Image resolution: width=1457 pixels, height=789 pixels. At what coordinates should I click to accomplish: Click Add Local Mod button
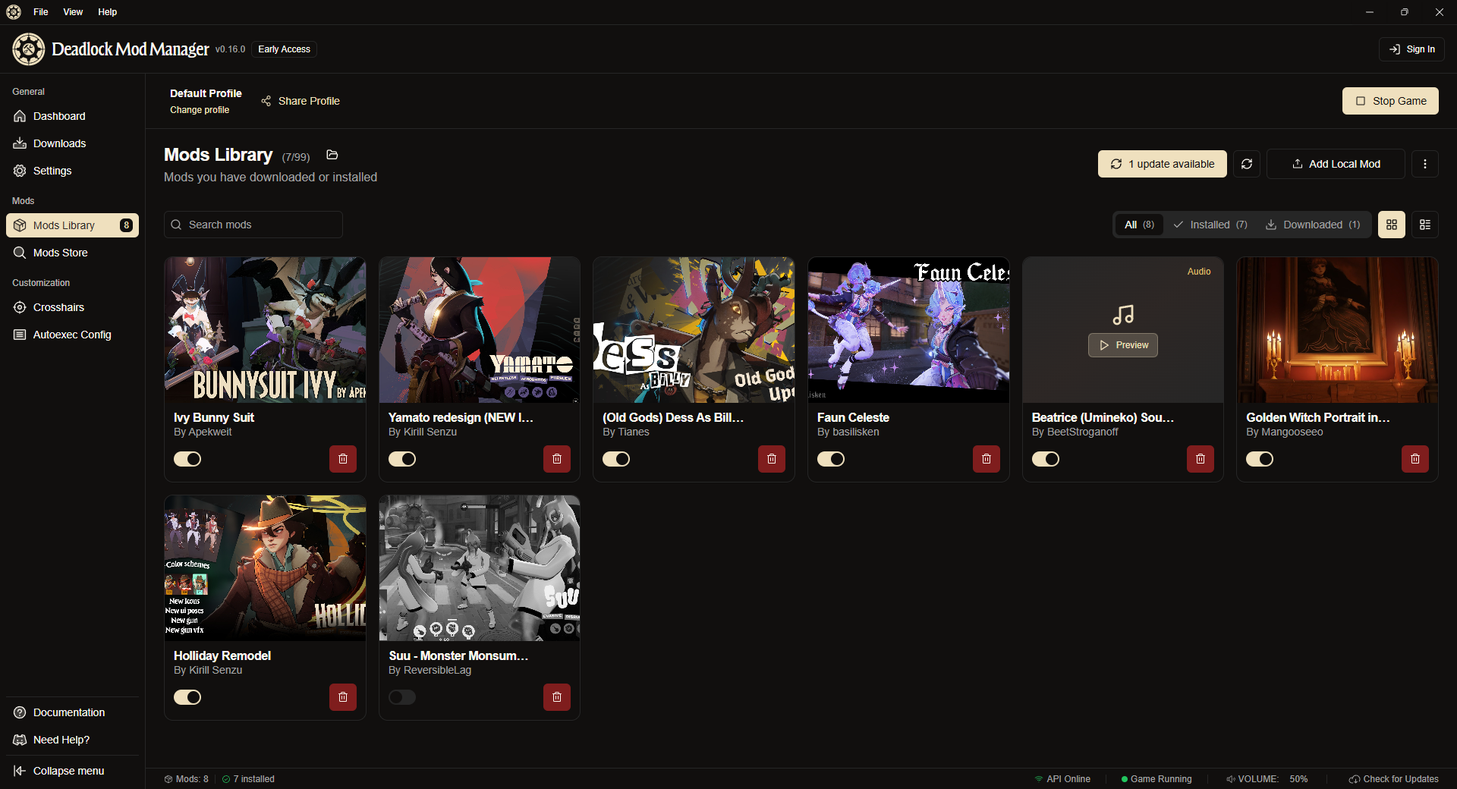1336,164
